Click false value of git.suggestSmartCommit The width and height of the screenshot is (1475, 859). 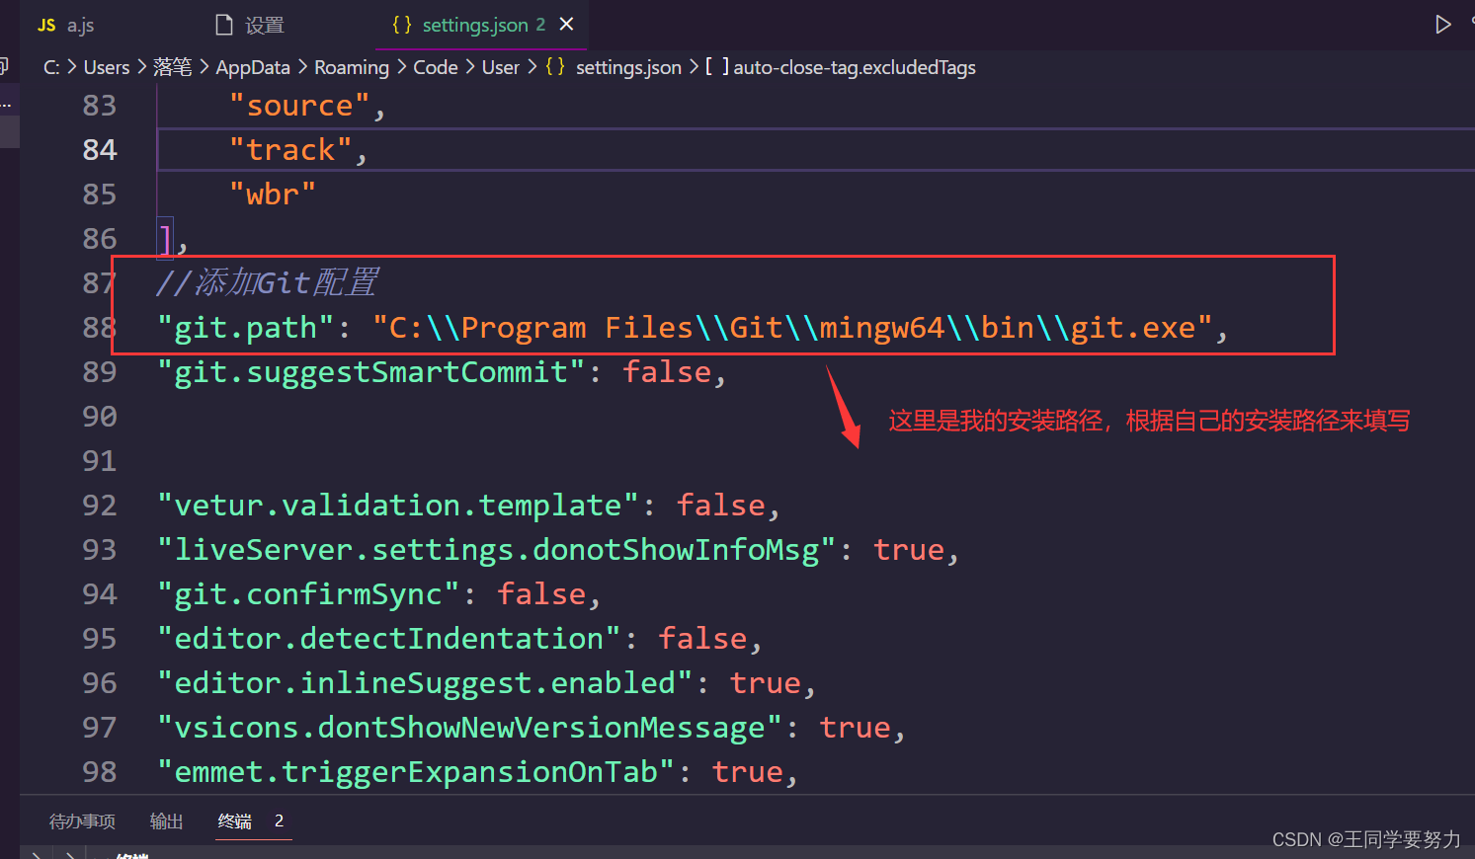tap(667, 372)
